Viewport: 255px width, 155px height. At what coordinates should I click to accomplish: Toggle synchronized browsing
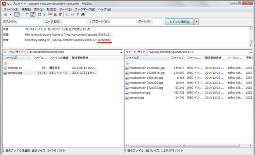[x=78, y=15]
